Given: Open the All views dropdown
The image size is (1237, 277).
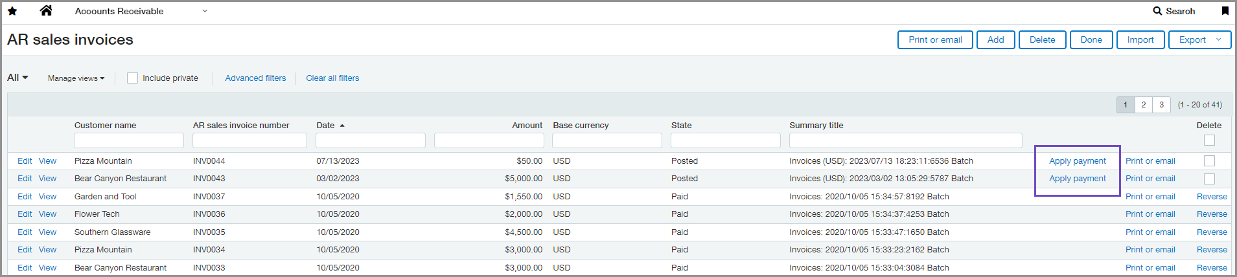Looking at the screenshot, I should coord(18,78).
